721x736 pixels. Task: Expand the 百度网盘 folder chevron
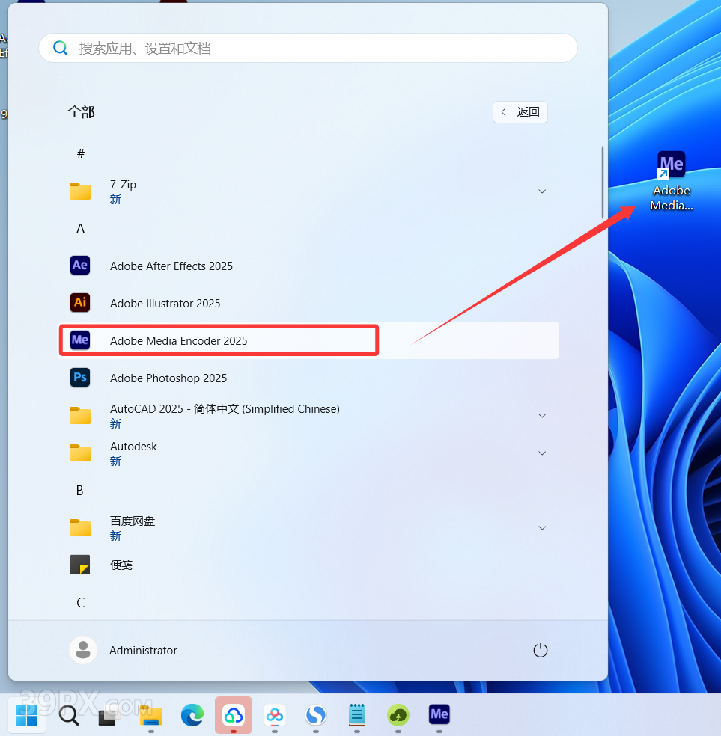542,527
